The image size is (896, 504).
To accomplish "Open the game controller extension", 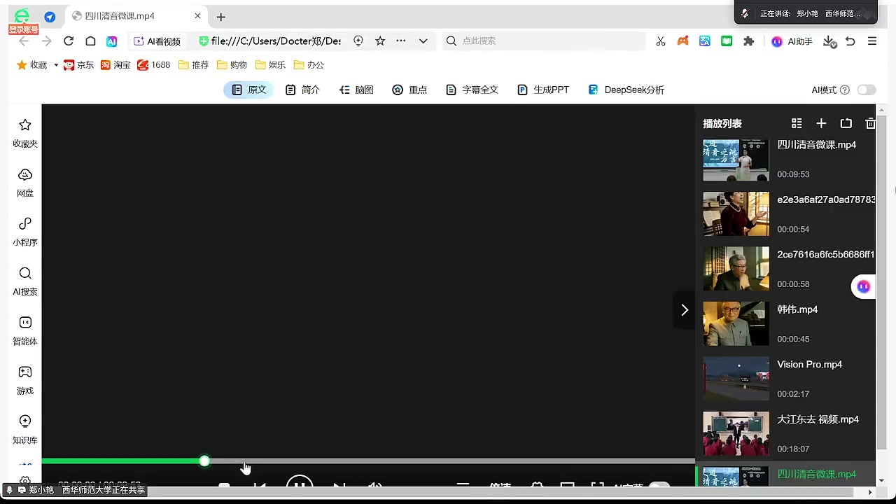I will [682, 41].
